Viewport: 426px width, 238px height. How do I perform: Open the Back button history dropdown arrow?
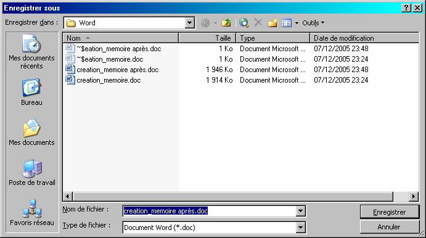coord(215,23)
